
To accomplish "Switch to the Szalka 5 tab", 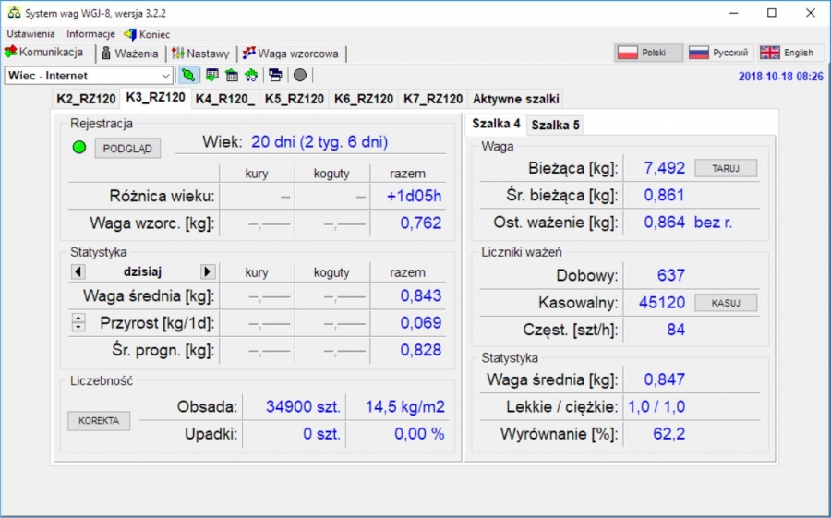I will click(556, 125).
